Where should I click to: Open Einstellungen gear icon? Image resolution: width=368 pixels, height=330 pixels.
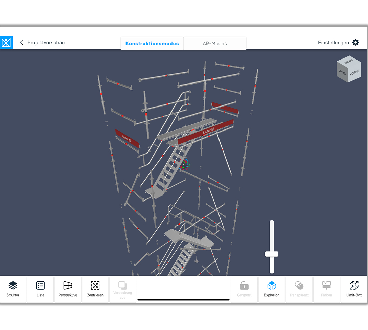[355, 43]
